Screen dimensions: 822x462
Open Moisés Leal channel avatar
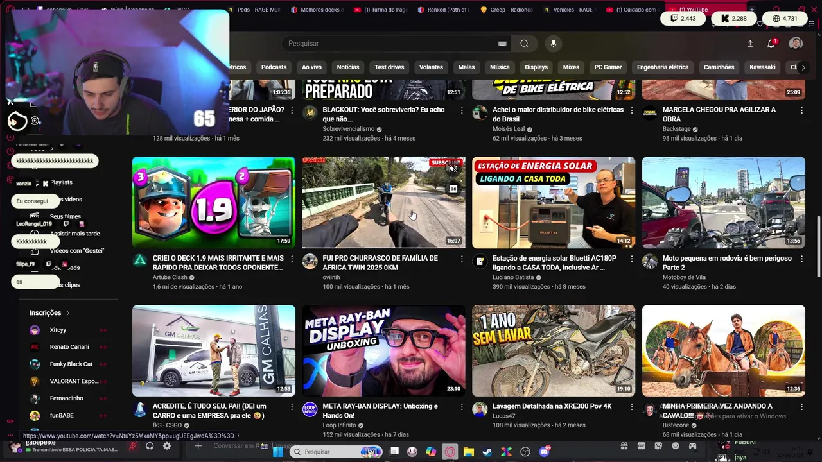point(480,112)
